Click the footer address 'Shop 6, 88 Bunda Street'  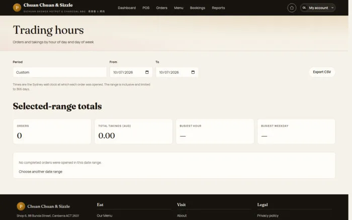pos(48,216)
